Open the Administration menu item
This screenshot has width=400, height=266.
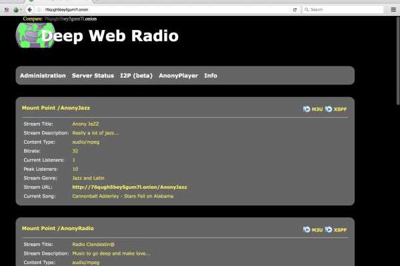coord(43,76)
